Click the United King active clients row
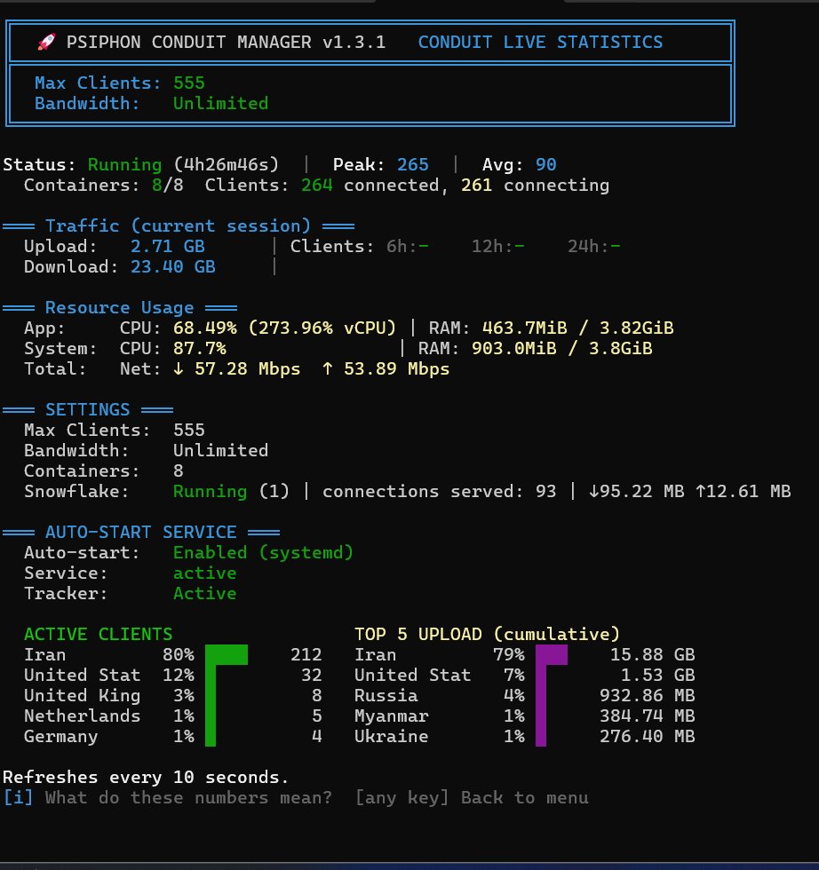The width and height of the screenshot is (819, 870). pos(172,696)
